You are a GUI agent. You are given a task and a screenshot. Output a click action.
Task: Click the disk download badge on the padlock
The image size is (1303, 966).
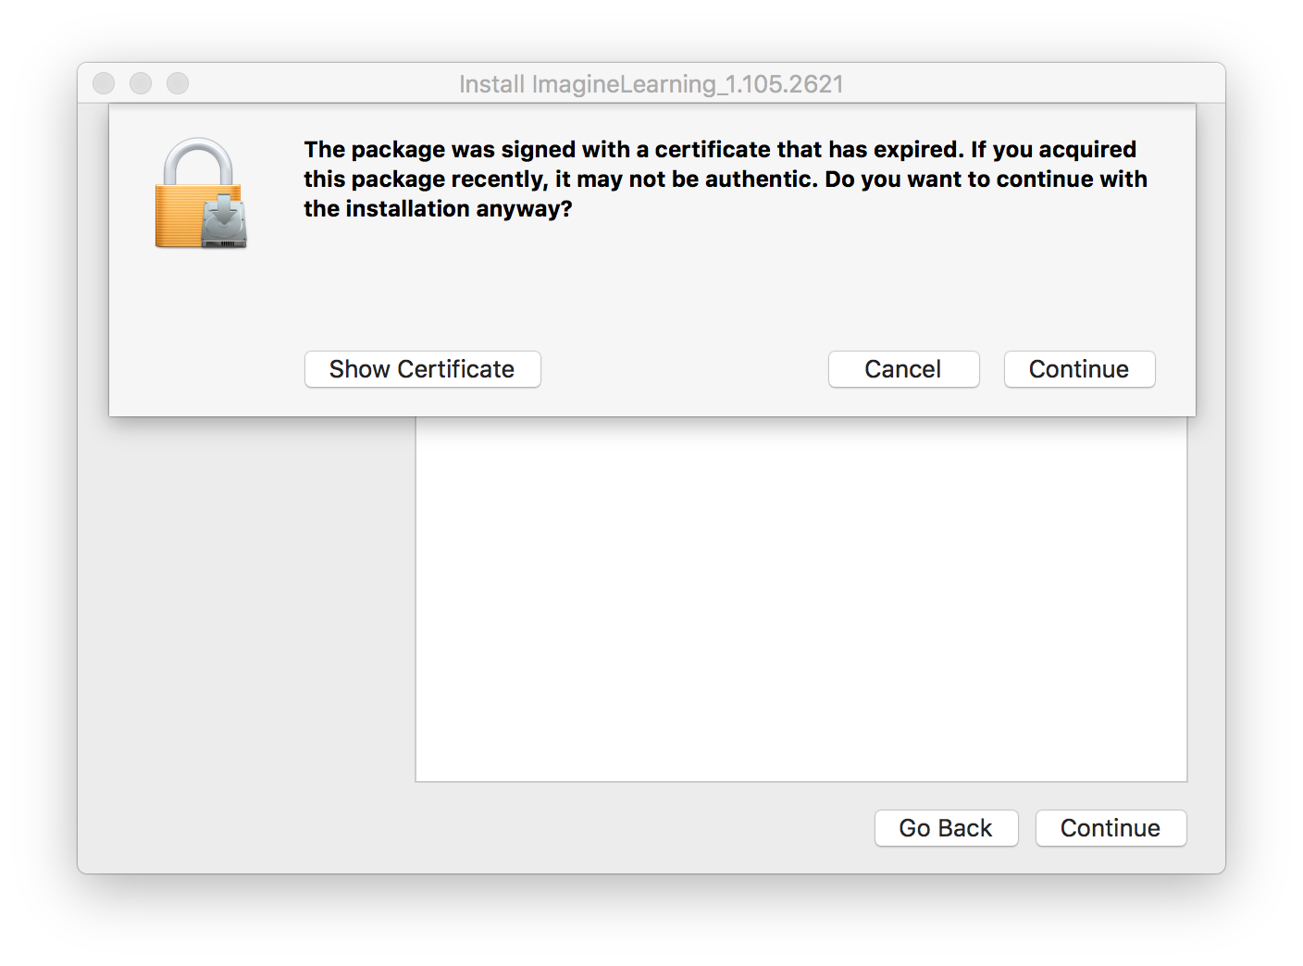pos(225,223)
